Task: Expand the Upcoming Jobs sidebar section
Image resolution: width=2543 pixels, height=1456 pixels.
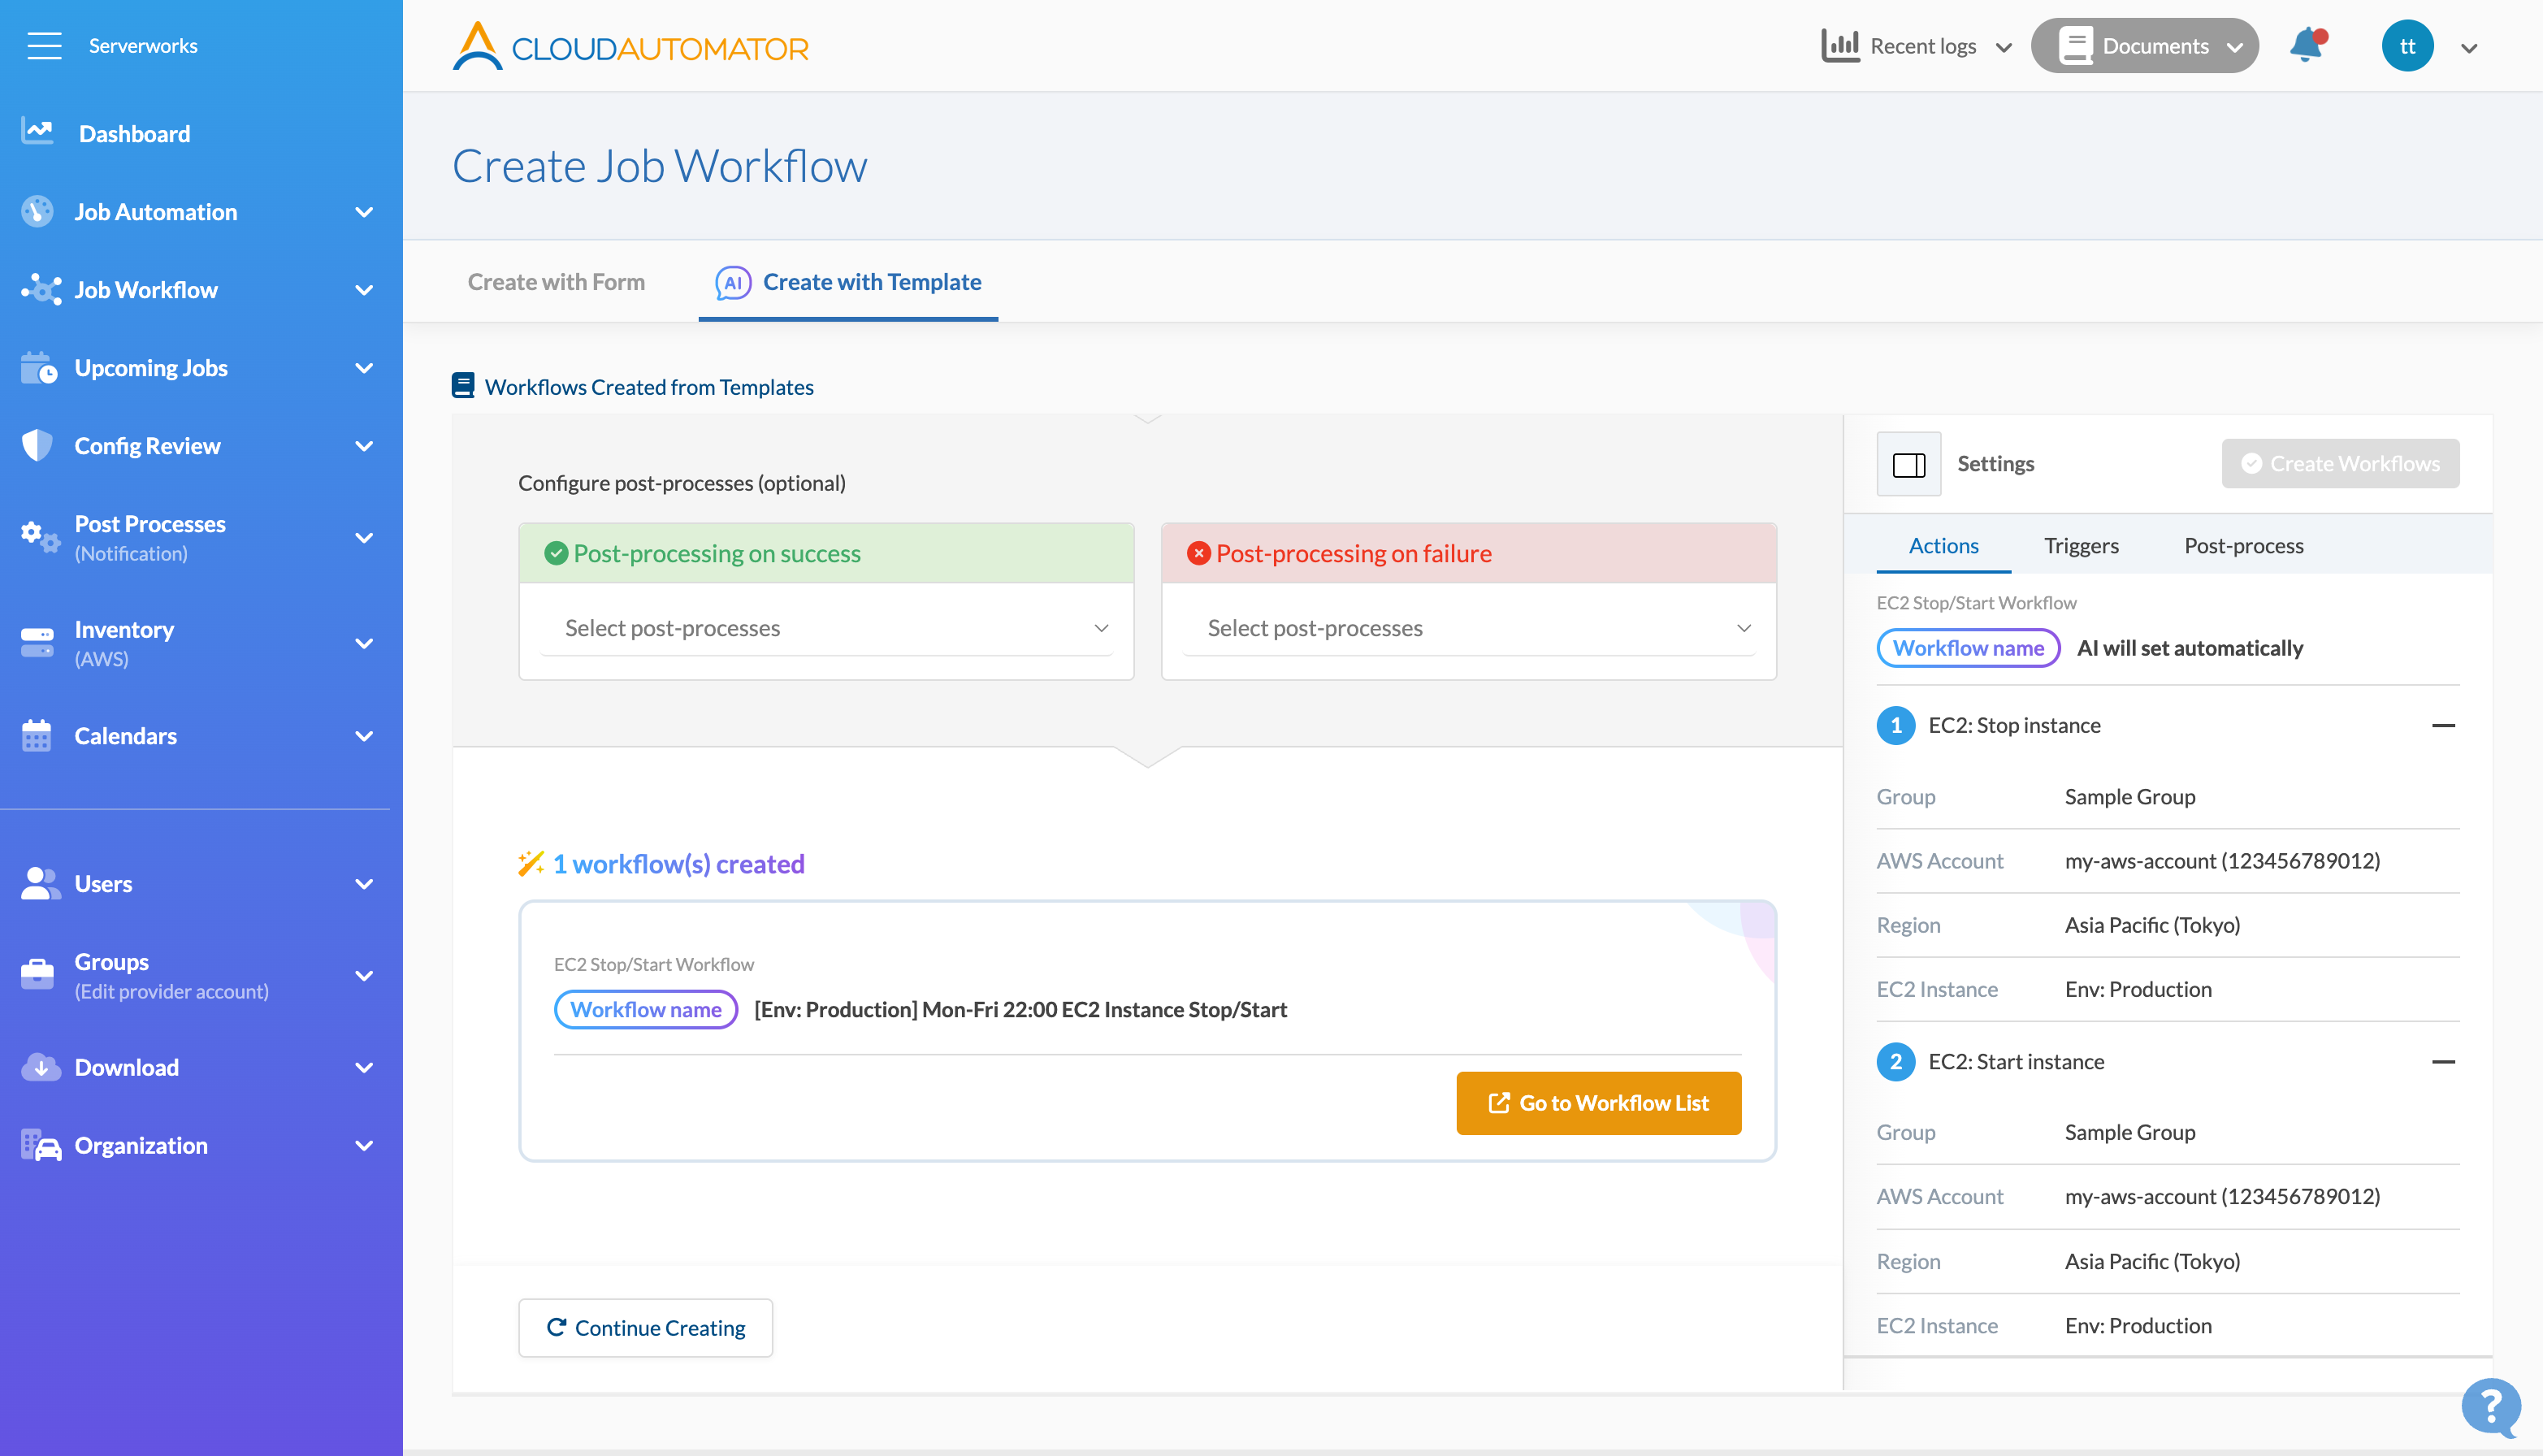Action: point(364,368)
